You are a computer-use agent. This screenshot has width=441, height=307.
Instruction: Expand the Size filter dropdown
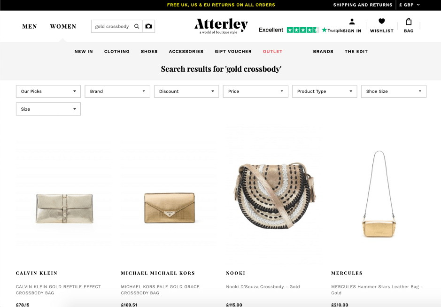tap(48, 109)
